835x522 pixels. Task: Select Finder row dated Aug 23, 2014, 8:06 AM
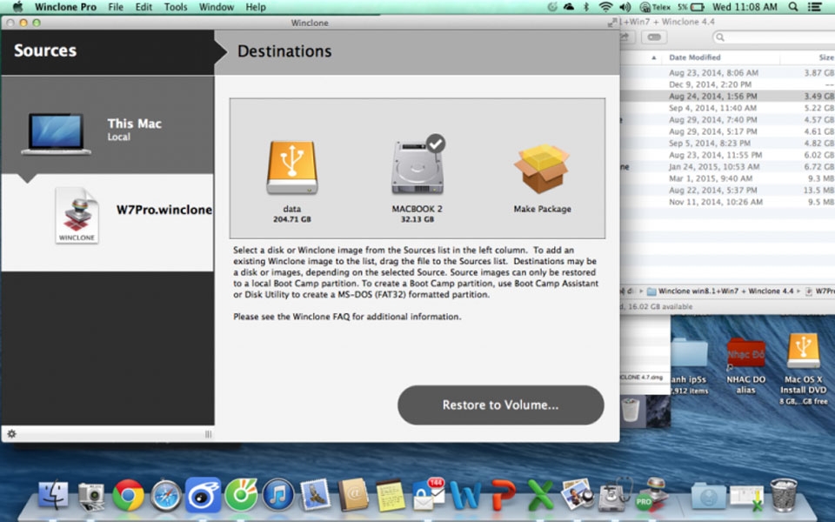(727, 72)
